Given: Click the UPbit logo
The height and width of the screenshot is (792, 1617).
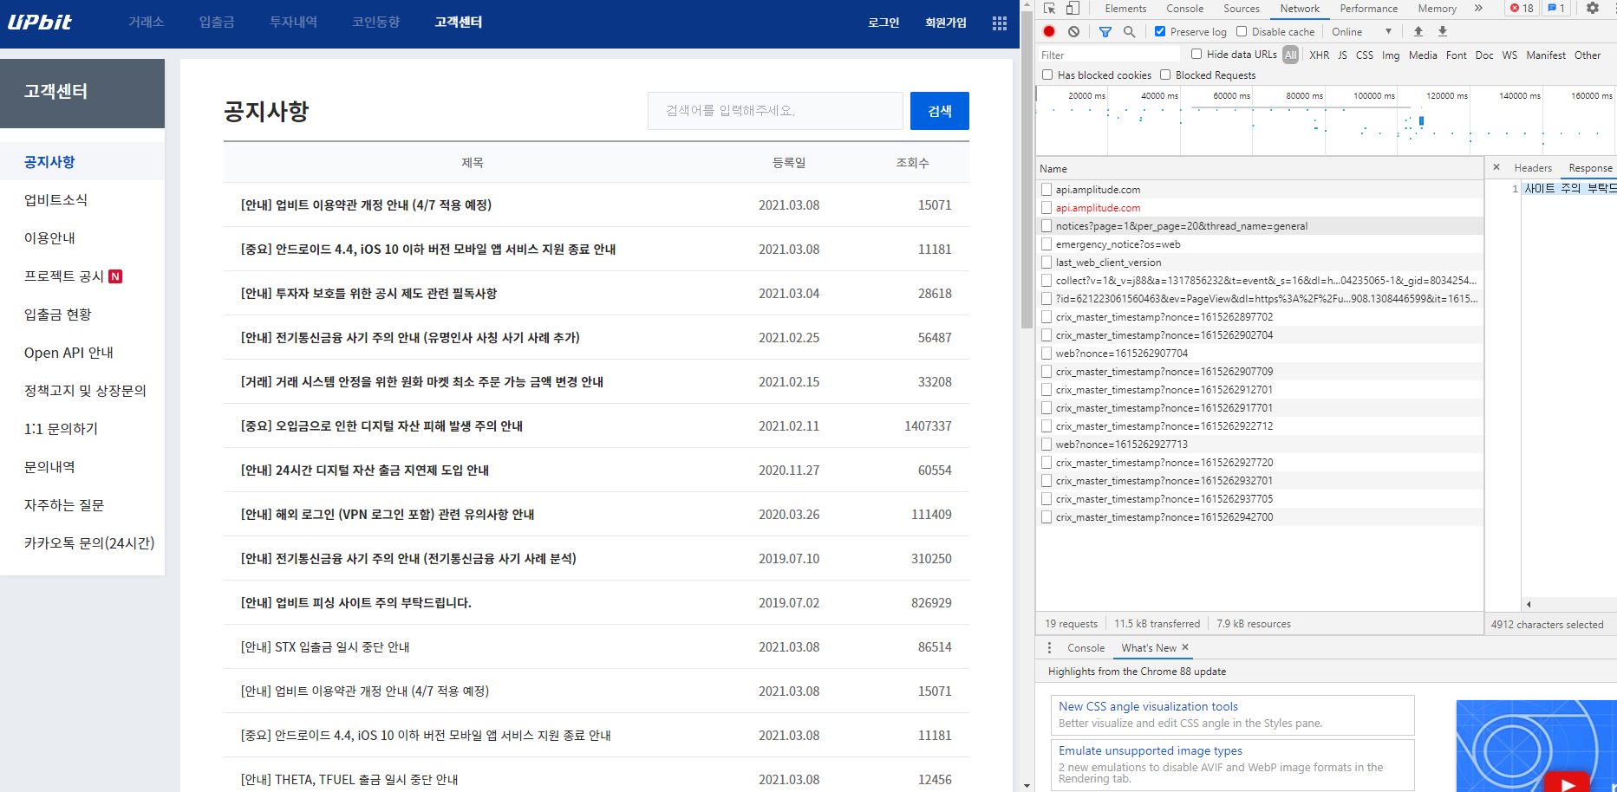Looking at the screenshot, I should 40,22.
